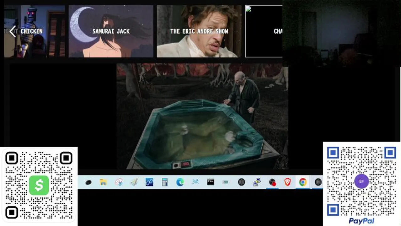This screenshot has height=226, width=401.
Task: Click the green Cash App dollar logo
Action: tap(39, 185)
